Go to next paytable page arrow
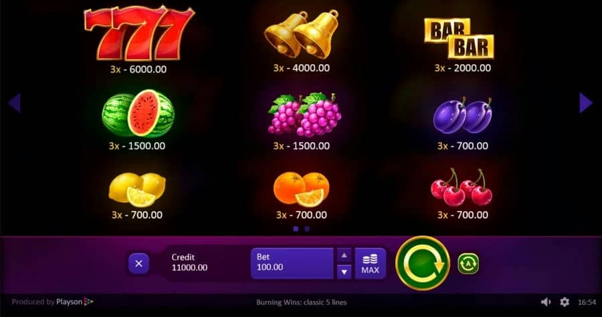The width and height of the screenshot is (602, 317). (x=585, y=103)
